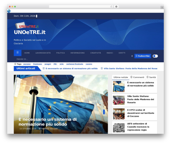Click the browser extension icon near address bar
The image size is (171, 144).
[116, 7]
